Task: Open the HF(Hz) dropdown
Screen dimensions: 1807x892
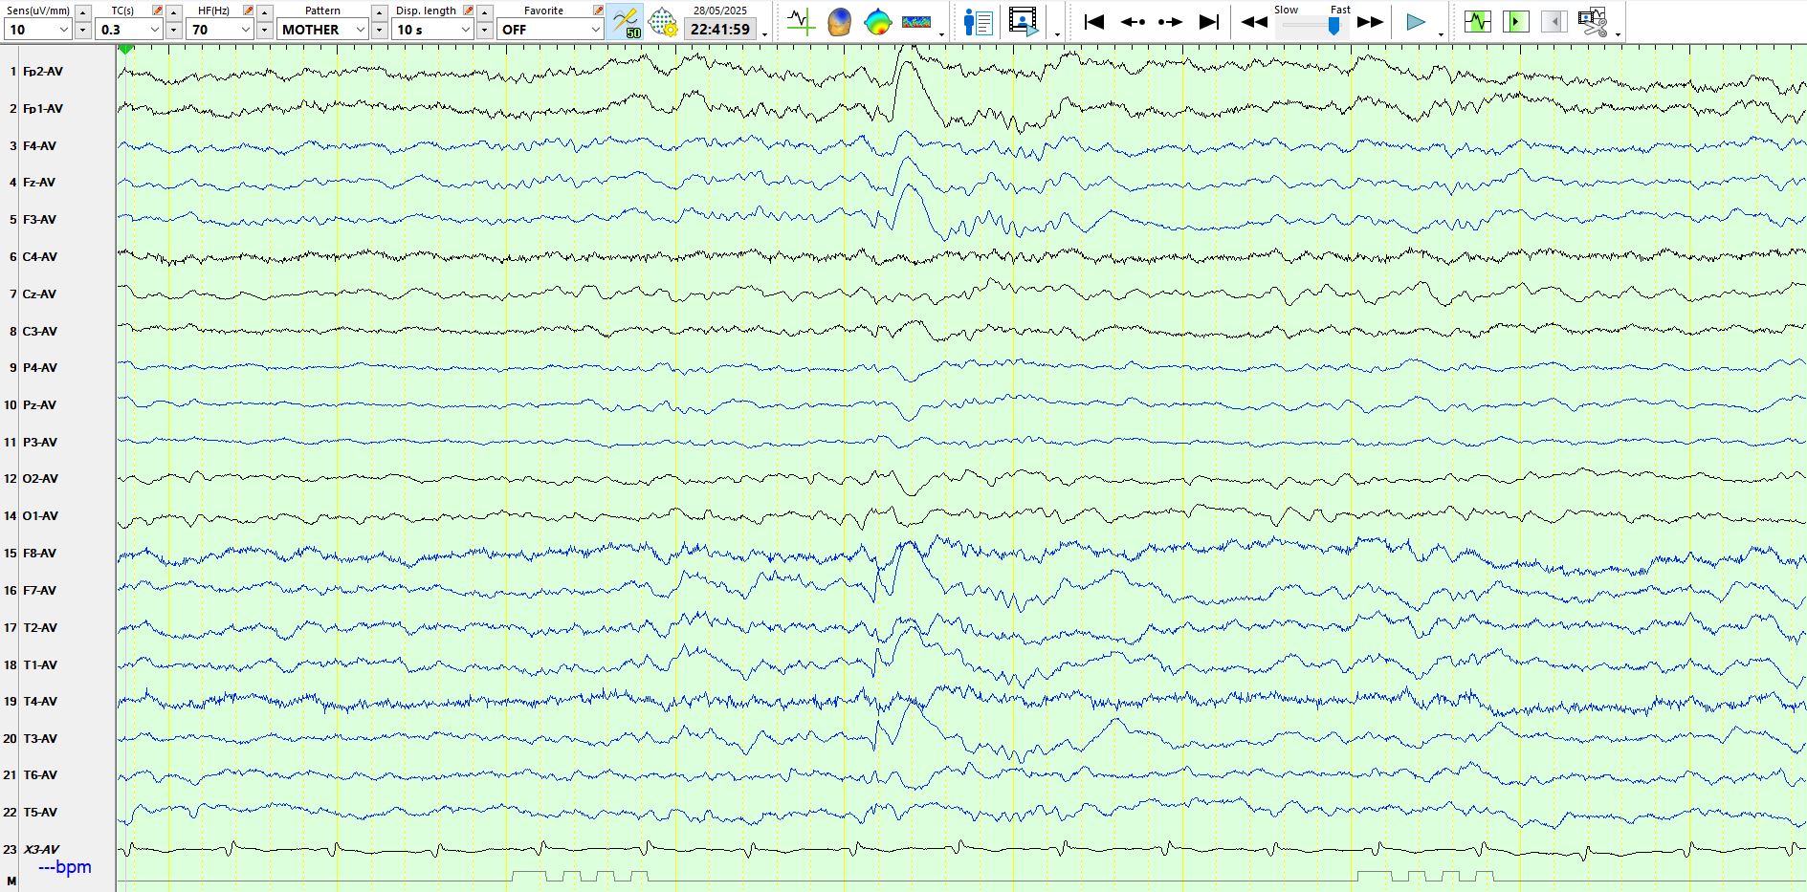Action: pyautogui.click(x=219, y=30)
